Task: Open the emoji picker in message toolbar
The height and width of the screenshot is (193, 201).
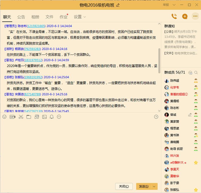Action: [x=4, y=117]
